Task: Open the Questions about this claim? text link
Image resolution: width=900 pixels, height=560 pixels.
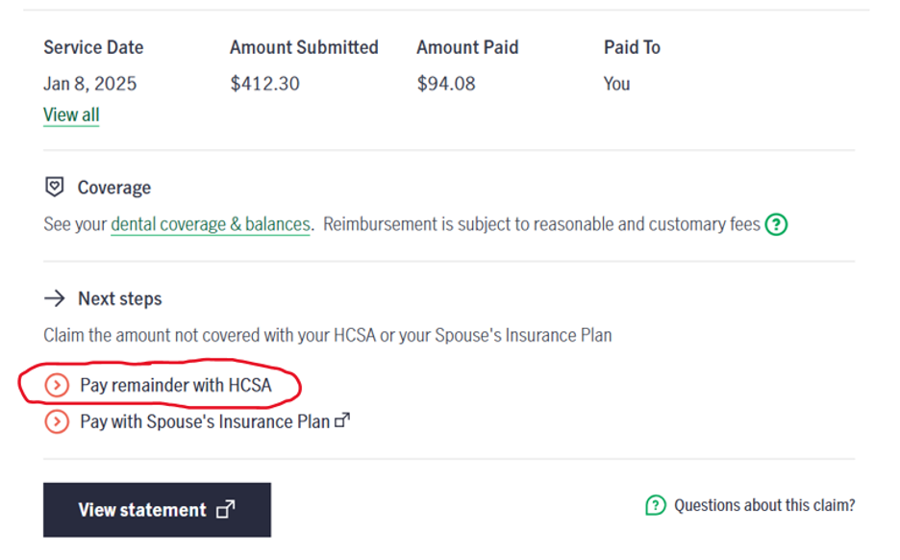Action: coord(764,505)
